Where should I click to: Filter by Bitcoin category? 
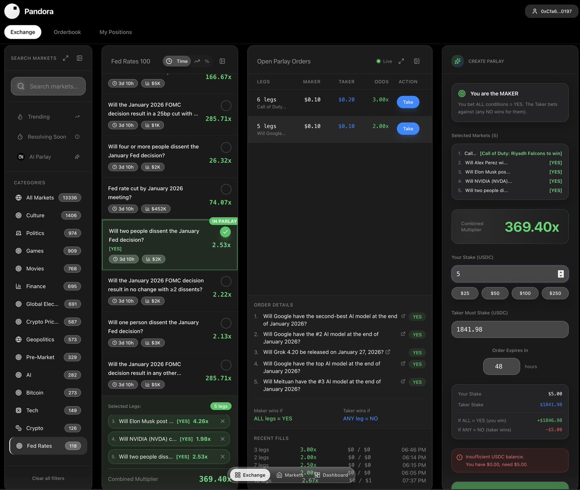coord(48,392)
